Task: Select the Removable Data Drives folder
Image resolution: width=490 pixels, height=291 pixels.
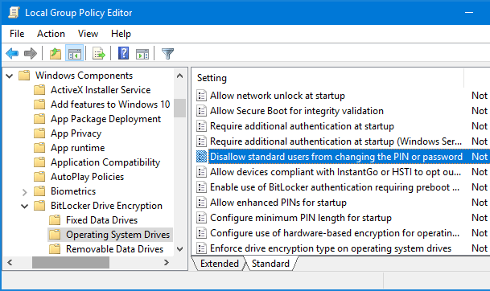Action: [x=114, y=249]
